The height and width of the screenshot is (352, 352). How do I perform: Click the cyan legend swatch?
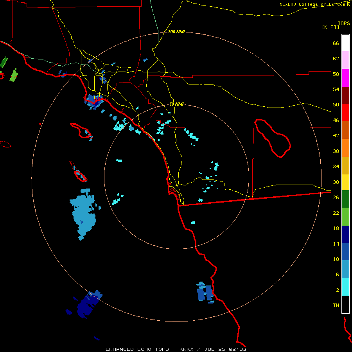point(345,287)
